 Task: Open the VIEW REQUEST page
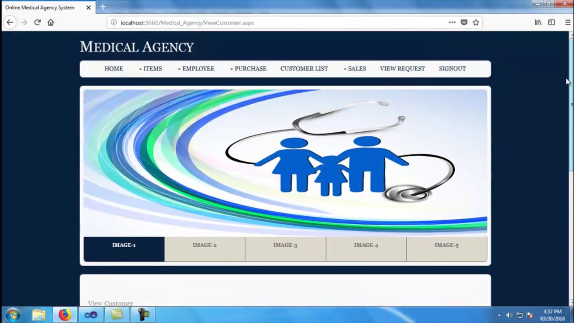[x=402, y=69]
